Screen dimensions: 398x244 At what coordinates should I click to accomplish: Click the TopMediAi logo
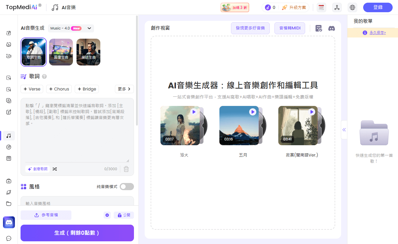(24, 7)
